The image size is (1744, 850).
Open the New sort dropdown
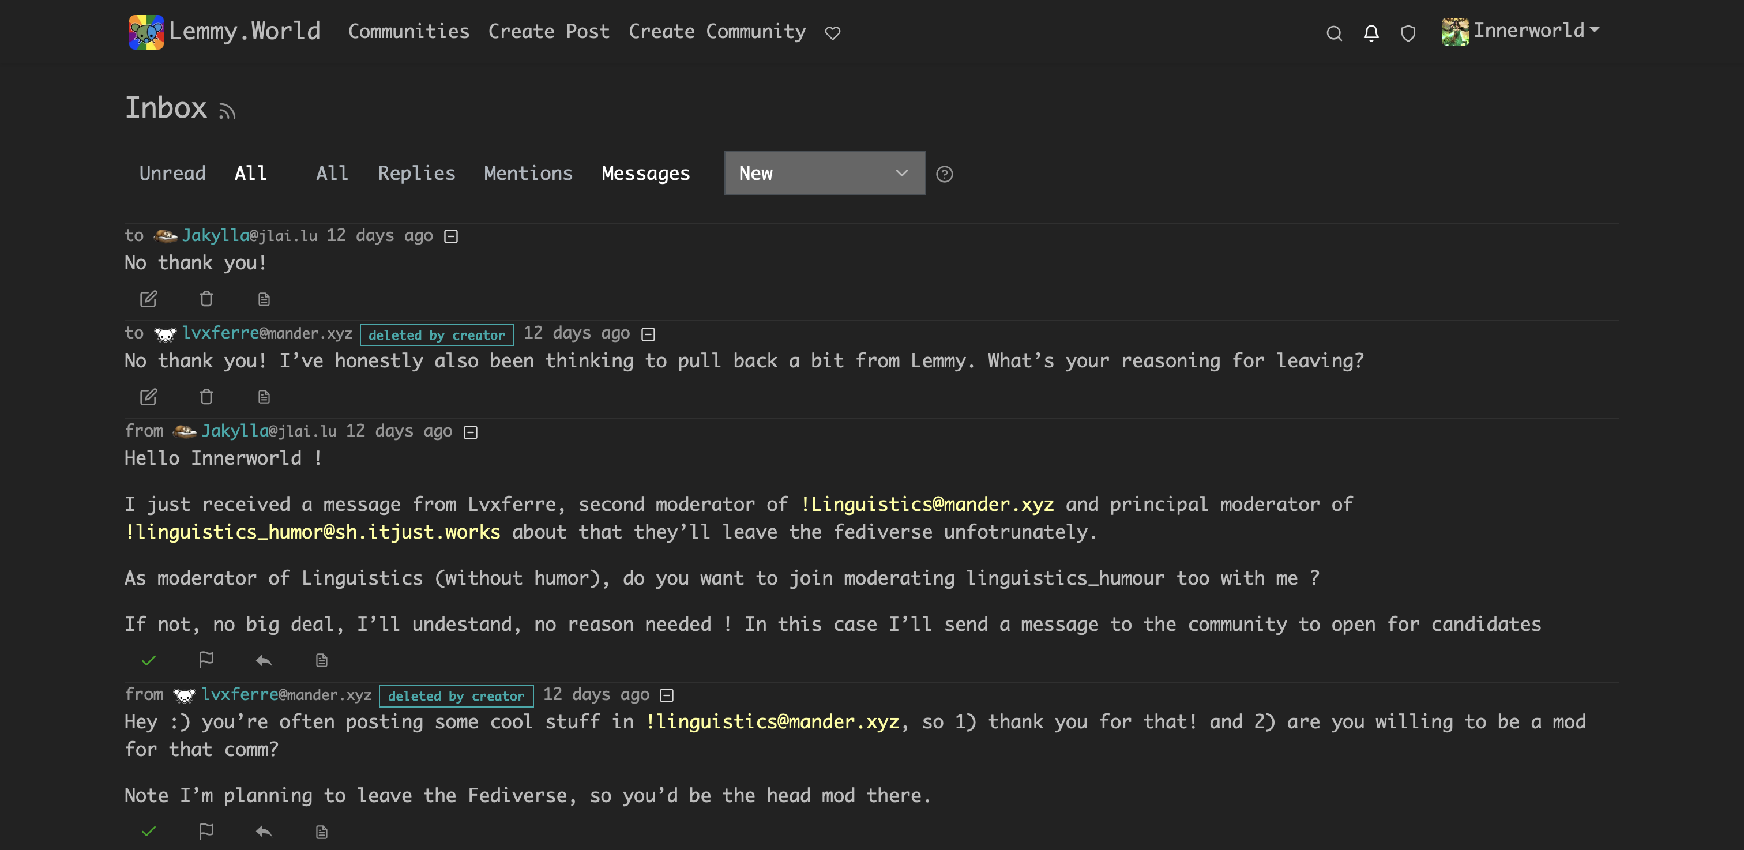[825, 172]
